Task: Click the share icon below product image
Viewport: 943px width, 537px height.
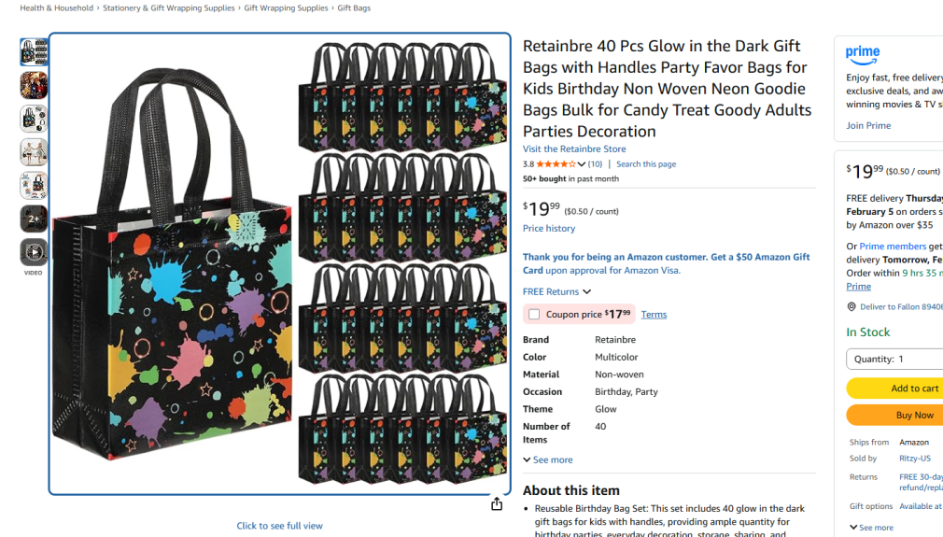Action: (497, 504)
